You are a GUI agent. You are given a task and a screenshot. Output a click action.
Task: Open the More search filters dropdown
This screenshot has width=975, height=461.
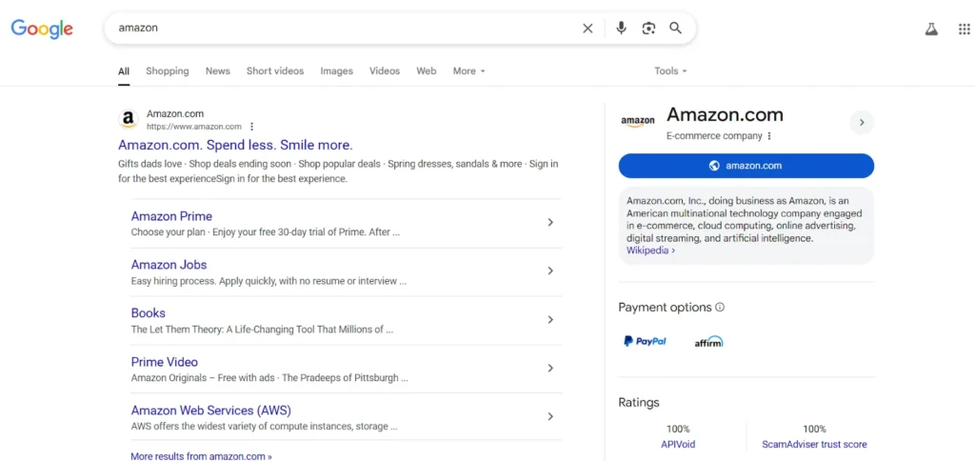[x=468, y=71]
